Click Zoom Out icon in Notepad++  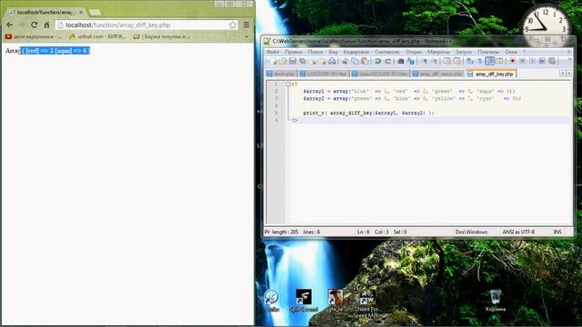point(434,61)
